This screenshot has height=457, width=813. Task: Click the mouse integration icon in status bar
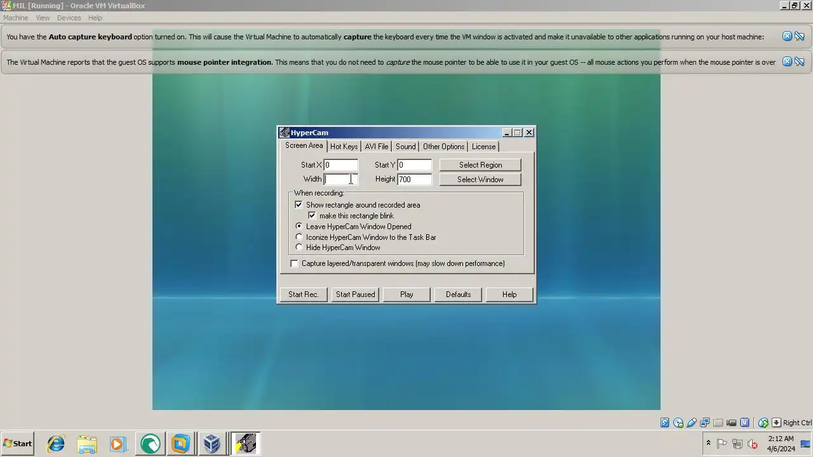coord(763,423)
